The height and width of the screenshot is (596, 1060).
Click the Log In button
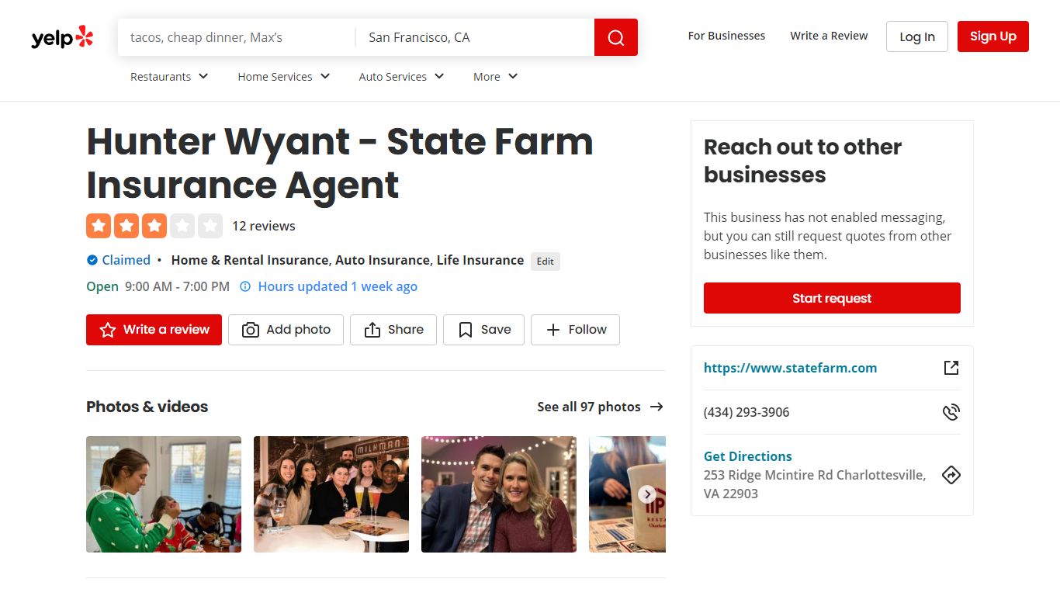click(917, 36)
